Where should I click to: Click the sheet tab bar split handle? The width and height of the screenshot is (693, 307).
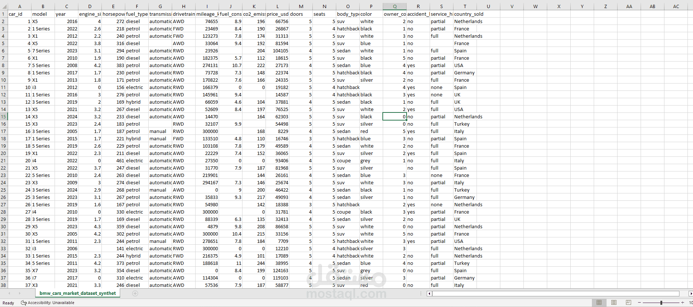coord(421,293)
